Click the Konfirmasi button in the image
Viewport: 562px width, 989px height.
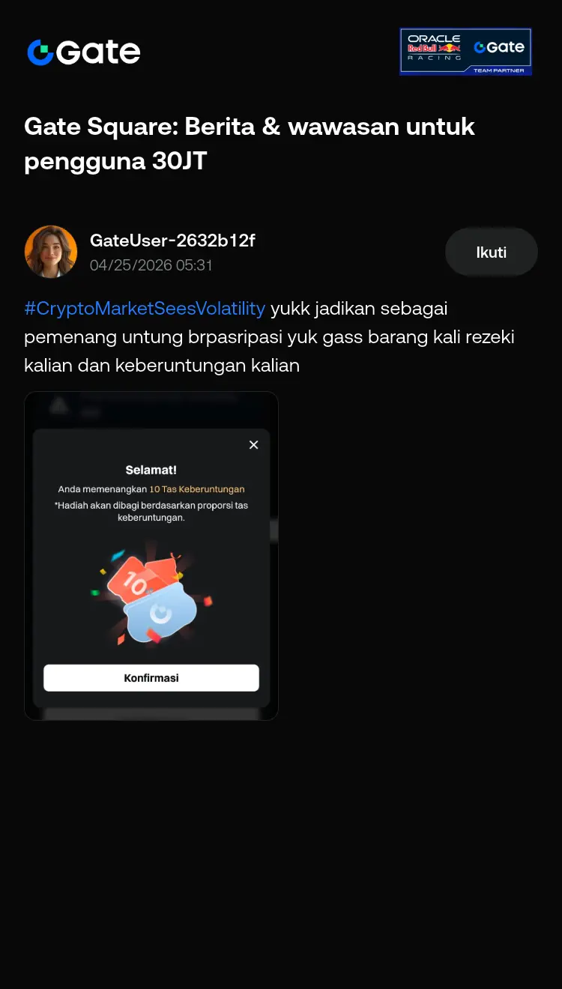151,677
